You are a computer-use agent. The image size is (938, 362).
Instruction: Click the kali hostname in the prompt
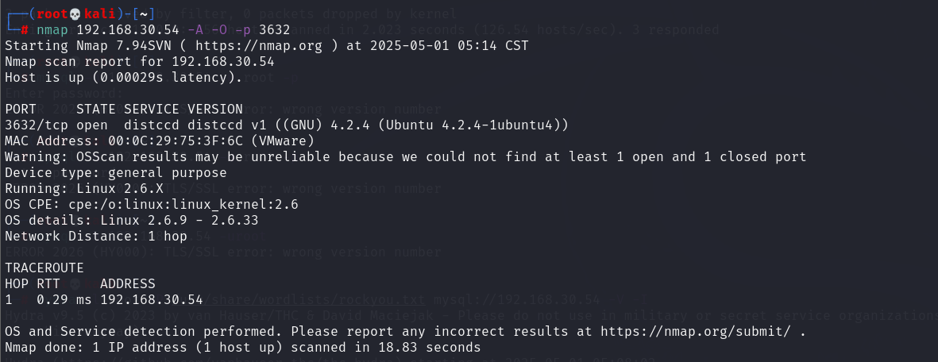[x=98, y=14]
